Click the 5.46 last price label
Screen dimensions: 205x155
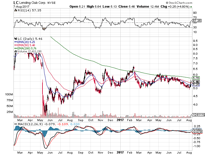point(196,82)
